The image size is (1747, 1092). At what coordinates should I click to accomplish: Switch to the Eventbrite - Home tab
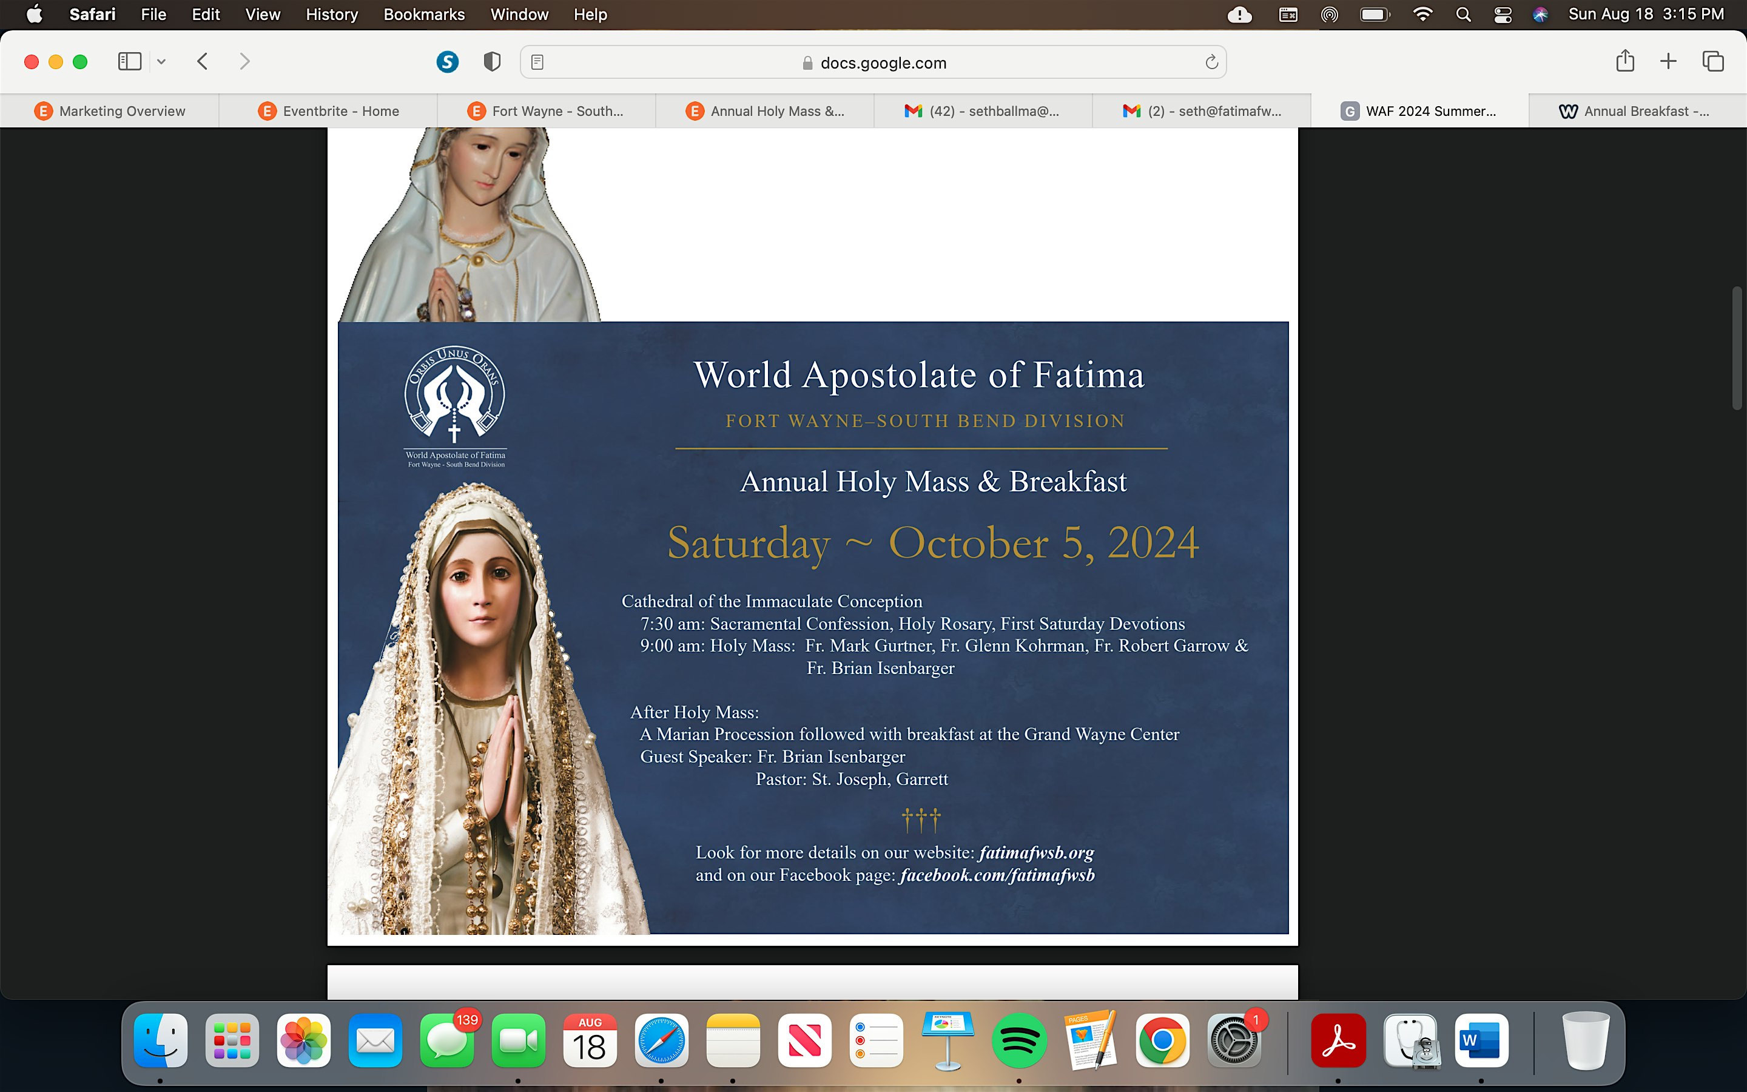[x=328, y=111]
